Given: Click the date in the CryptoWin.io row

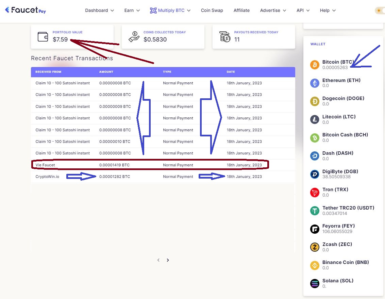Looking at the screenshot, I should click(x=244, y=177).
